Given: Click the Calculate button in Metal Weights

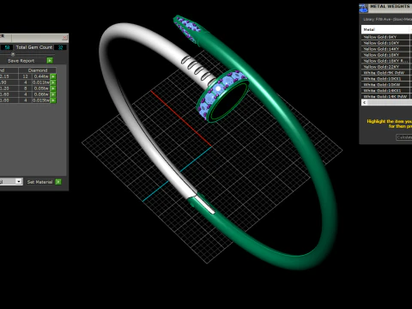Looking at the screenshot, I should 404,137.
